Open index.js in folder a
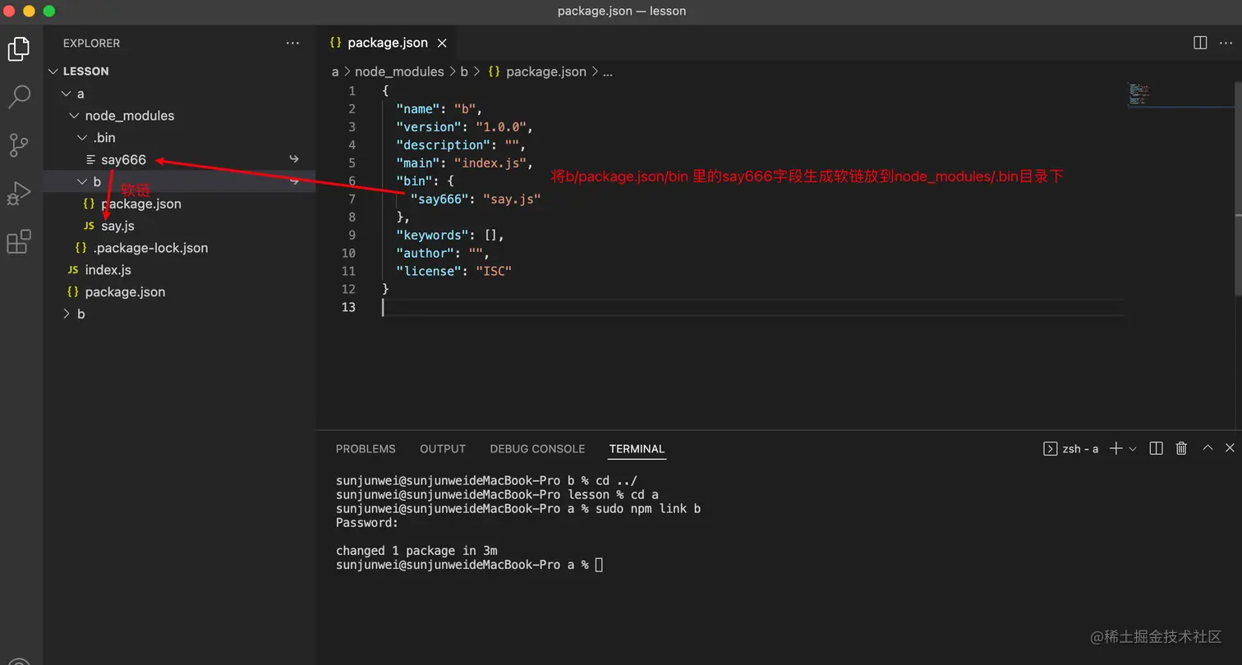 pos(180,270)
